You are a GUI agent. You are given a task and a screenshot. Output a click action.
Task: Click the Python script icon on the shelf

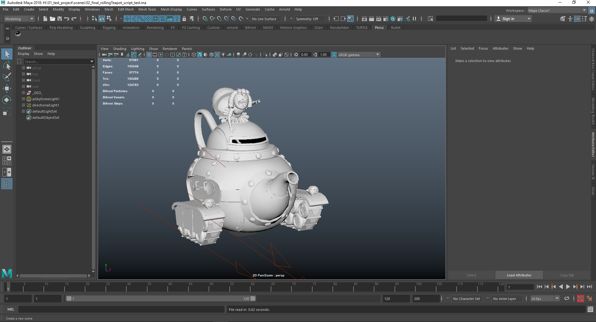[18, 34]
